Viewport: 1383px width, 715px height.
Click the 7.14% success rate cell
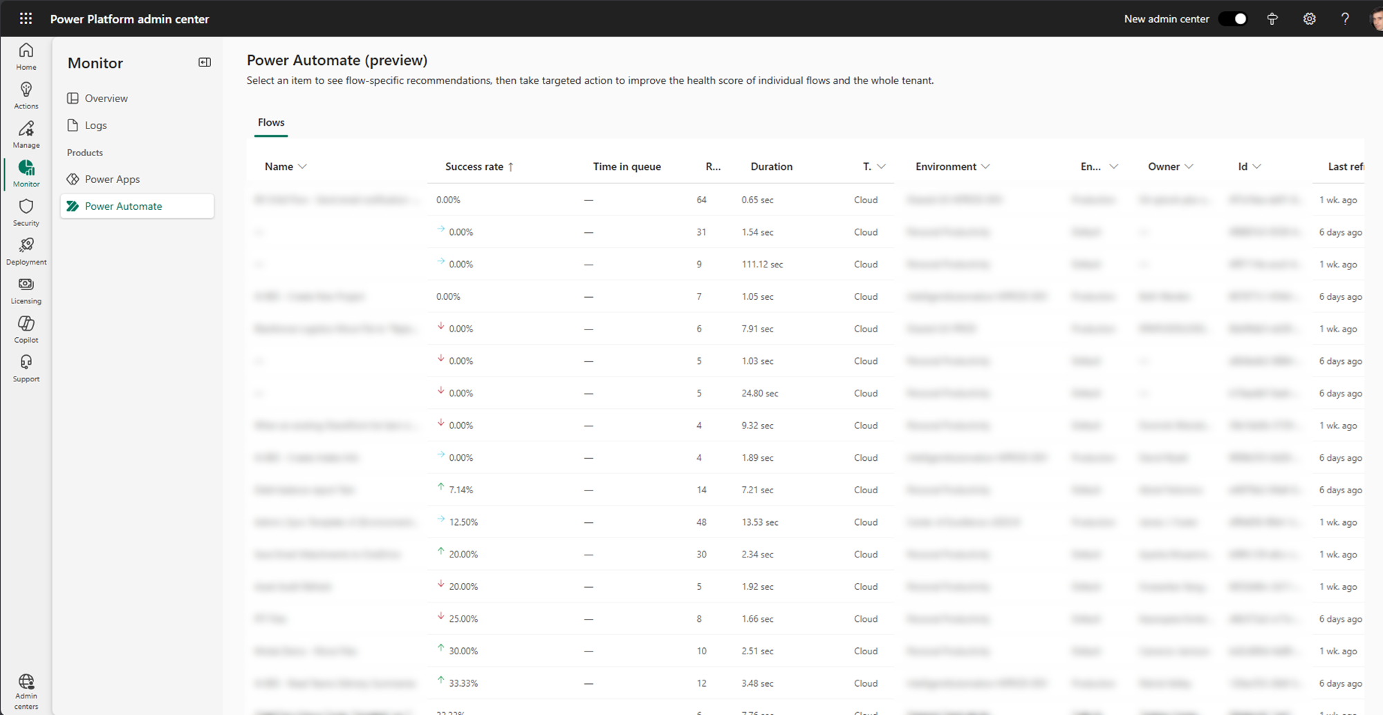coord(461,490)
